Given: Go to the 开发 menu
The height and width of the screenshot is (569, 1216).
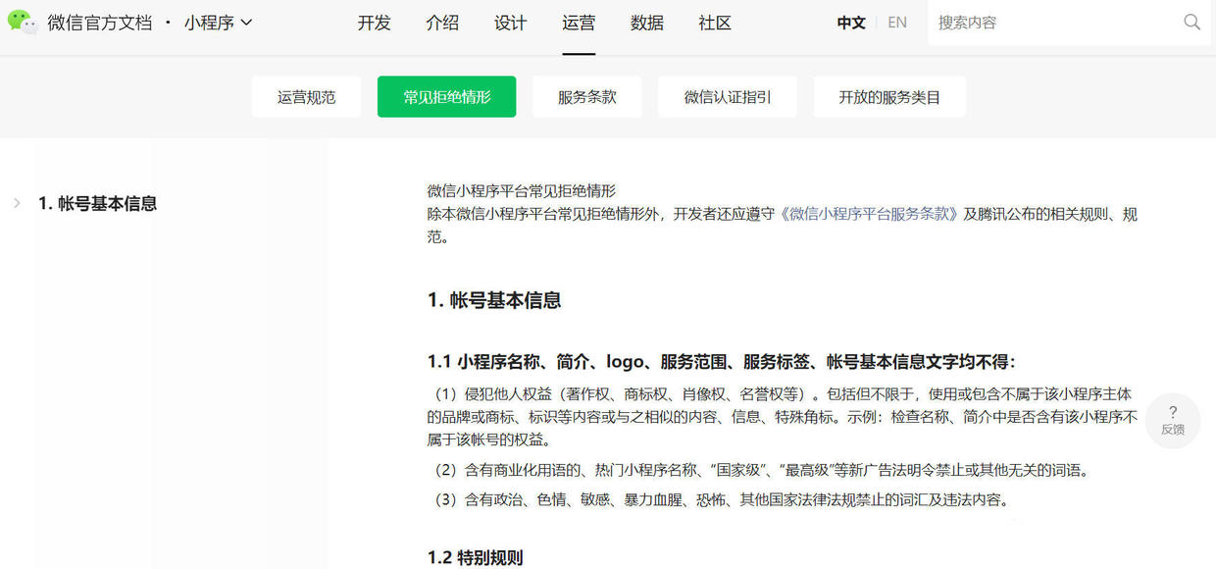Looking at the screenshot, I should (375, 23).
